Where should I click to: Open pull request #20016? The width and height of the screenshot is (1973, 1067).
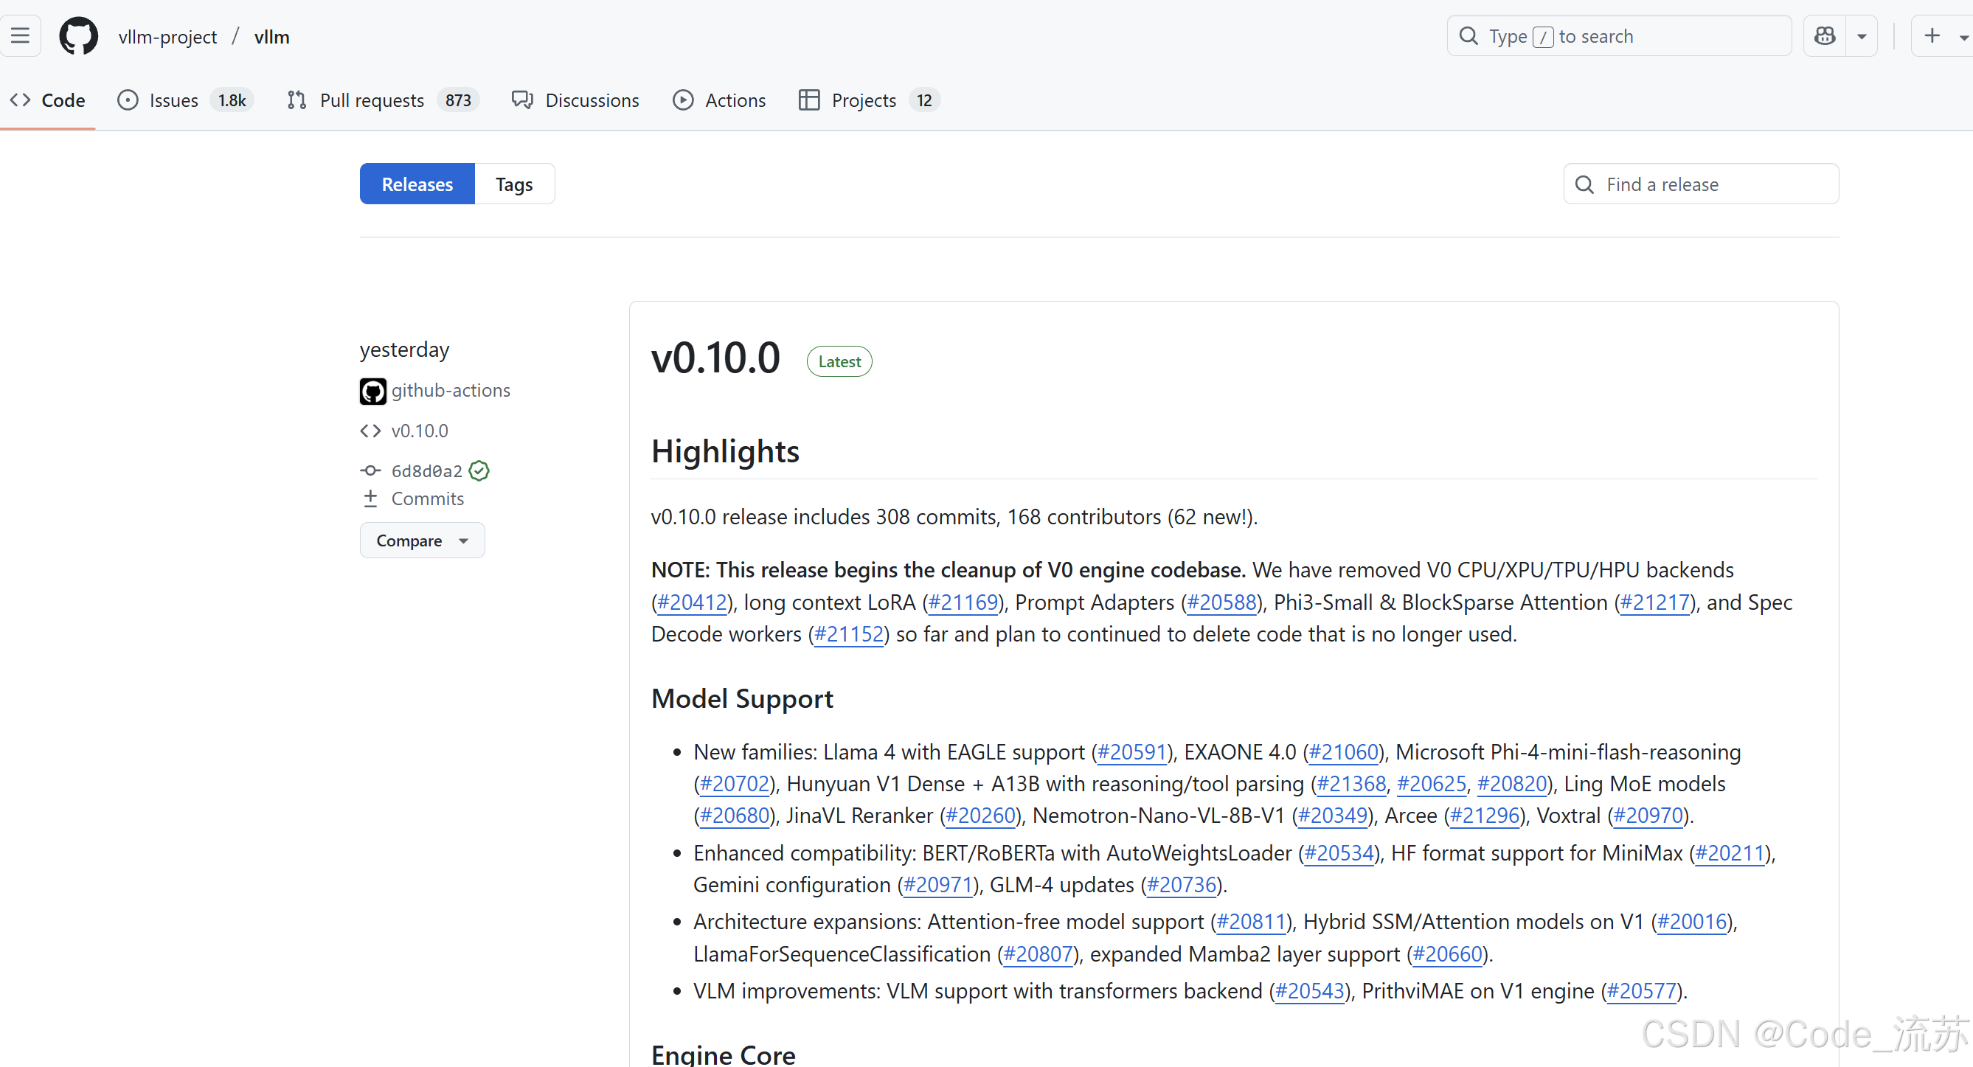point(1693,922)
